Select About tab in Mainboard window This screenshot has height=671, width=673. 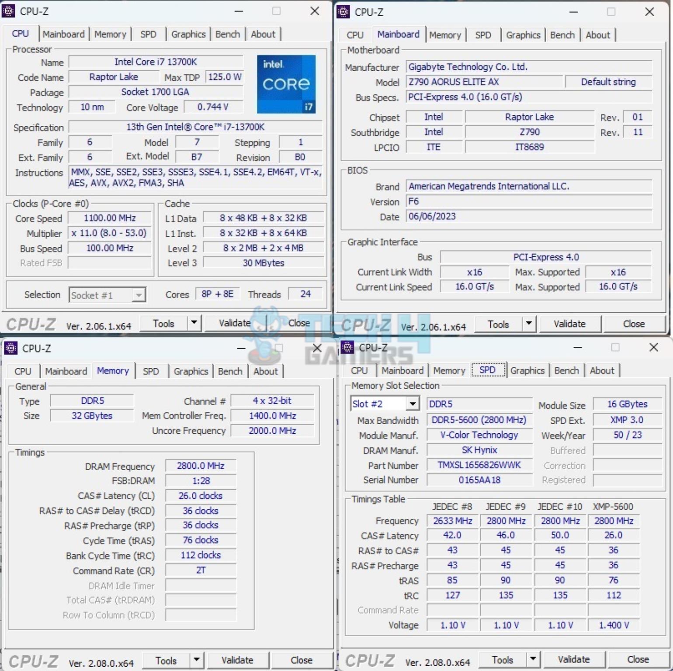(598, 35)
